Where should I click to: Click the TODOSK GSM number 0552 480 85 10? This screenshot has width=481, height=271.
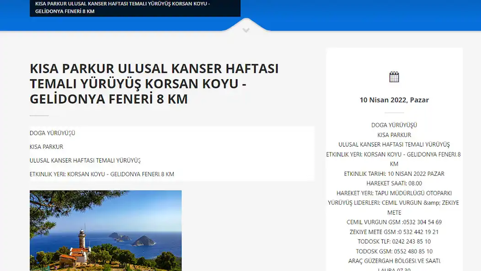click(394, 251)
